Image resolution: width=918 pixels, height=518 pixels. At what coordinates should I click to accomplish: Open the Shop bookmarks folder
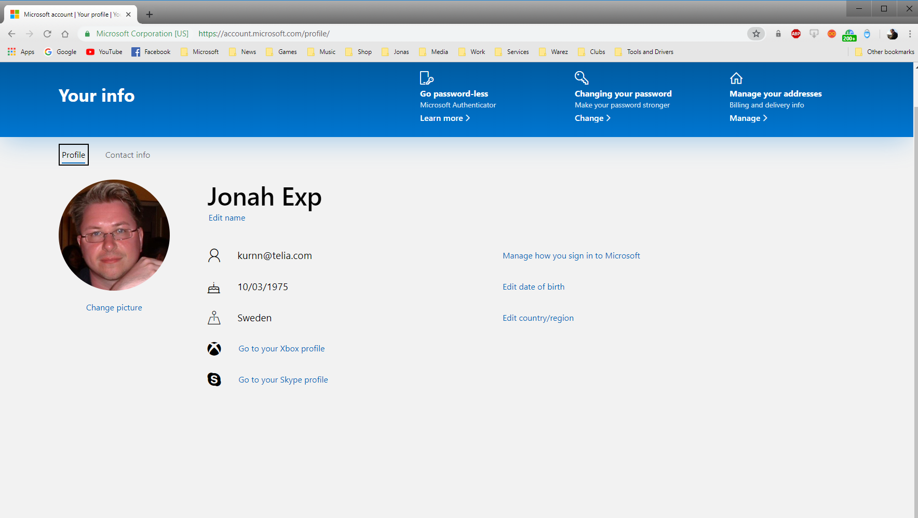[359, 52]
